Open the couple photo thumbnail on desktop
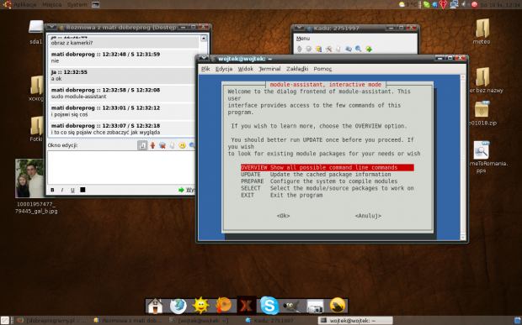522x325 pixels. (x=29, y=178)
